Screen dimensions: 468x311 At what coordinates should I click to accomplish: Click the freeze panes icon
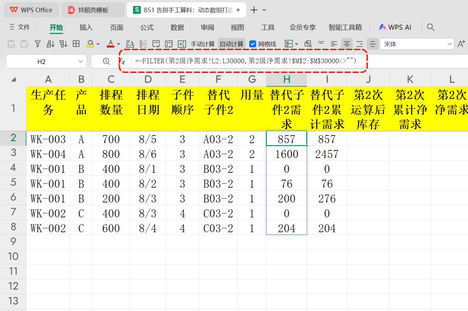point(289,44)
